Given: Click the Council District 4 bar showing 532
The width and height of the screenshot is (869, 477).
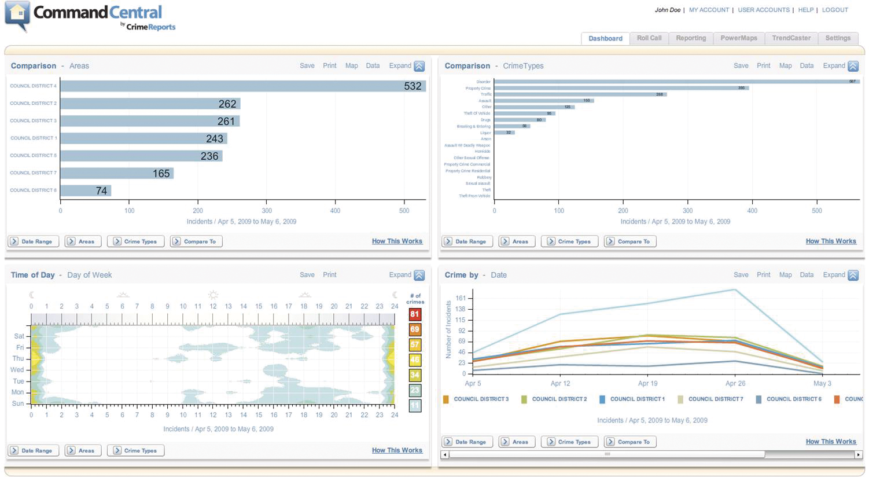Looking at the screenshot, I should pos(243,86).
